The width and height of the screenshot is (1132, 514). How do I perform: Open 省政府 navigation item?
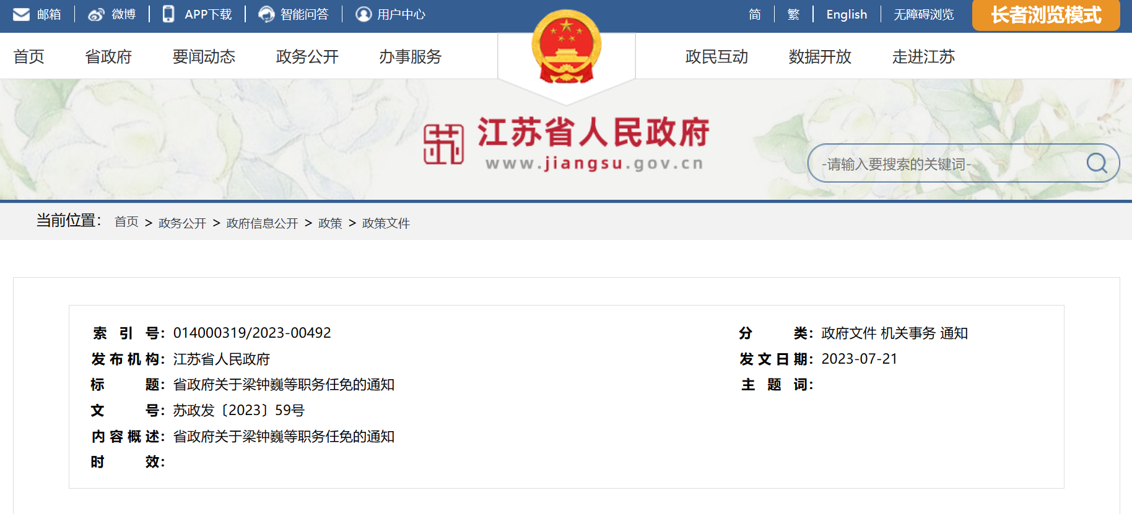pos(108,56)
